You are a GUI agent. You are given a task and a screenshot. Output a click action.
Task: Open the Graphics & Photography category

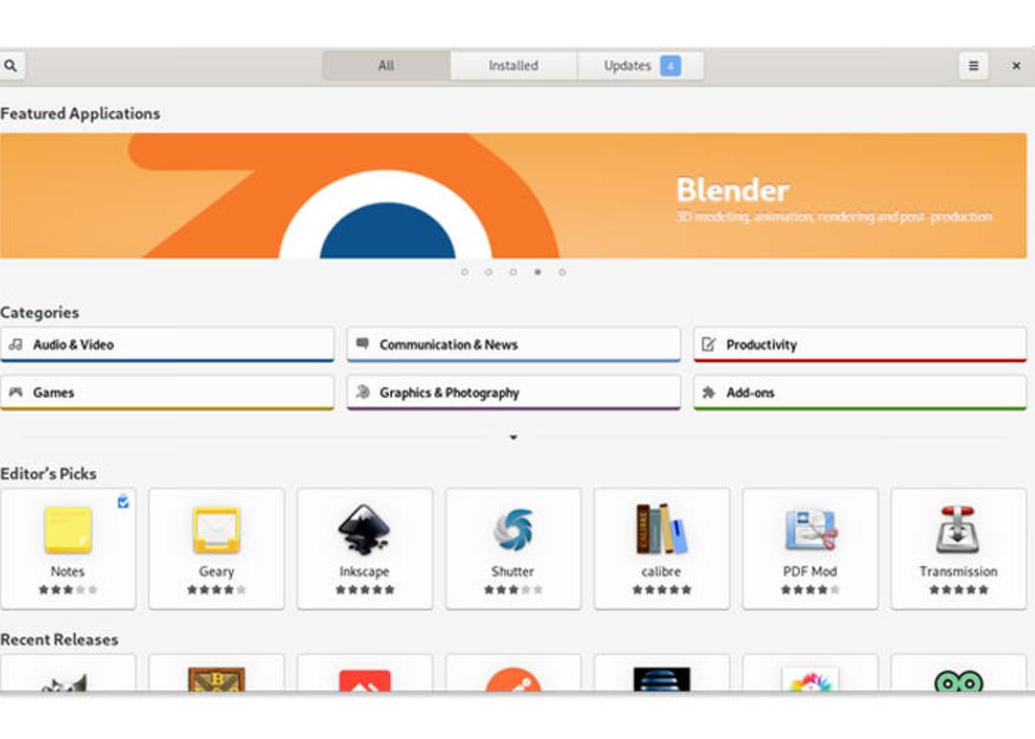[x=514, y=393]
